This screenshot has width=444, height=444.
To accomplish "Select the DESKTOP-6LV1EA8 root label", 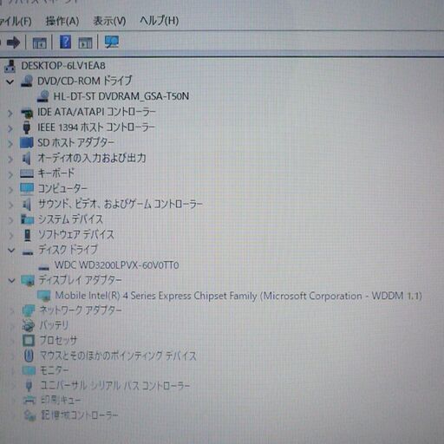I will pos(63,66).
